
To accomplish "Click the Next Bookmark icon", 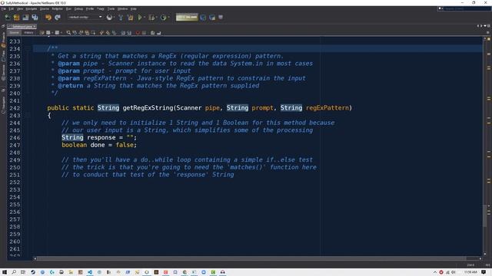I will (108, 32).
